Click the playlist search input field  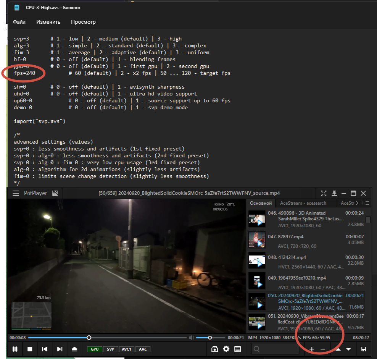tap(275, 349)
